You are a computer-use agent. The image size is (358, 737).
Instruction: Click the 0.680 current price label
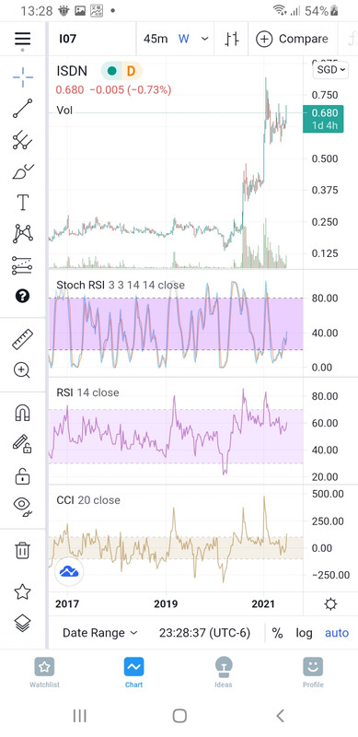324,112
